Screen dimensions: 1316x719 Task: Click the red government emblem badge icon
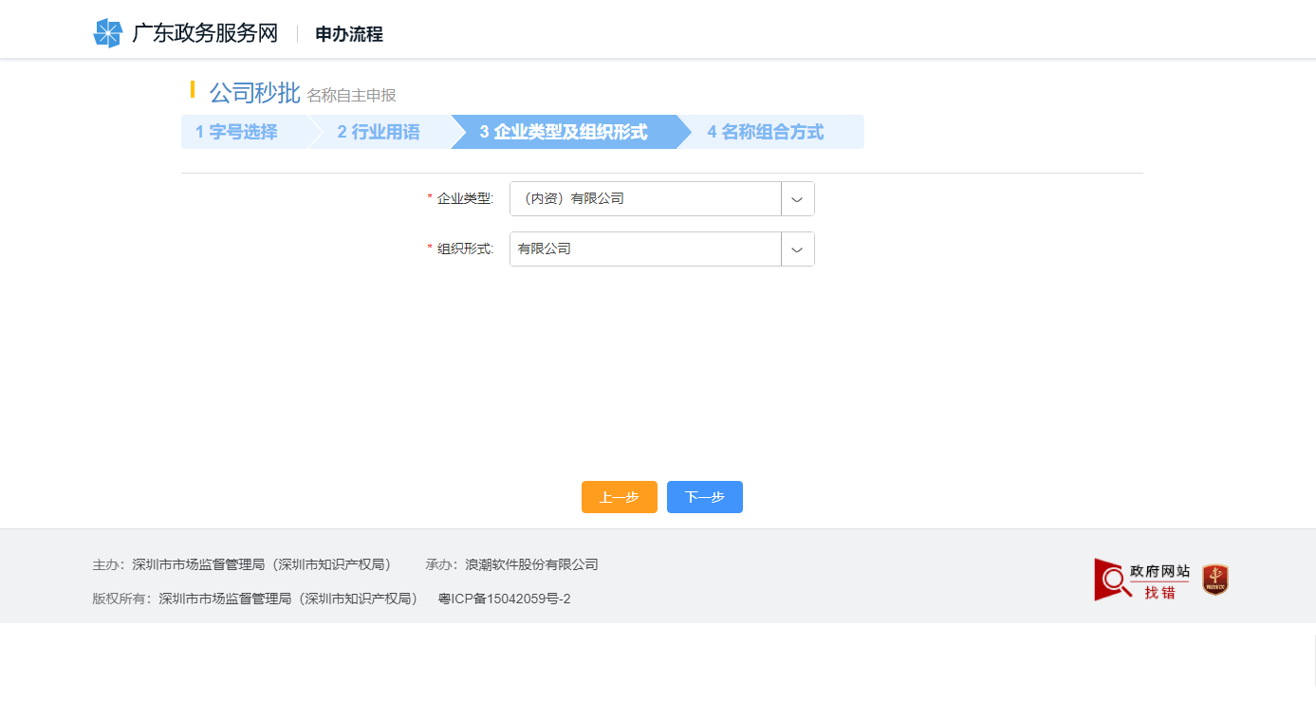coord(1214,579)
